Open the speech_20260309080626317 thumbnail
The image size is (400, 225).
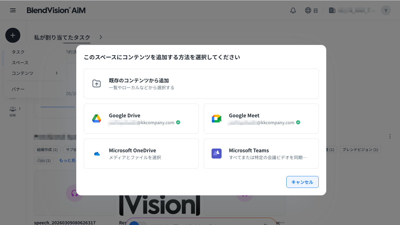(74, 193)
